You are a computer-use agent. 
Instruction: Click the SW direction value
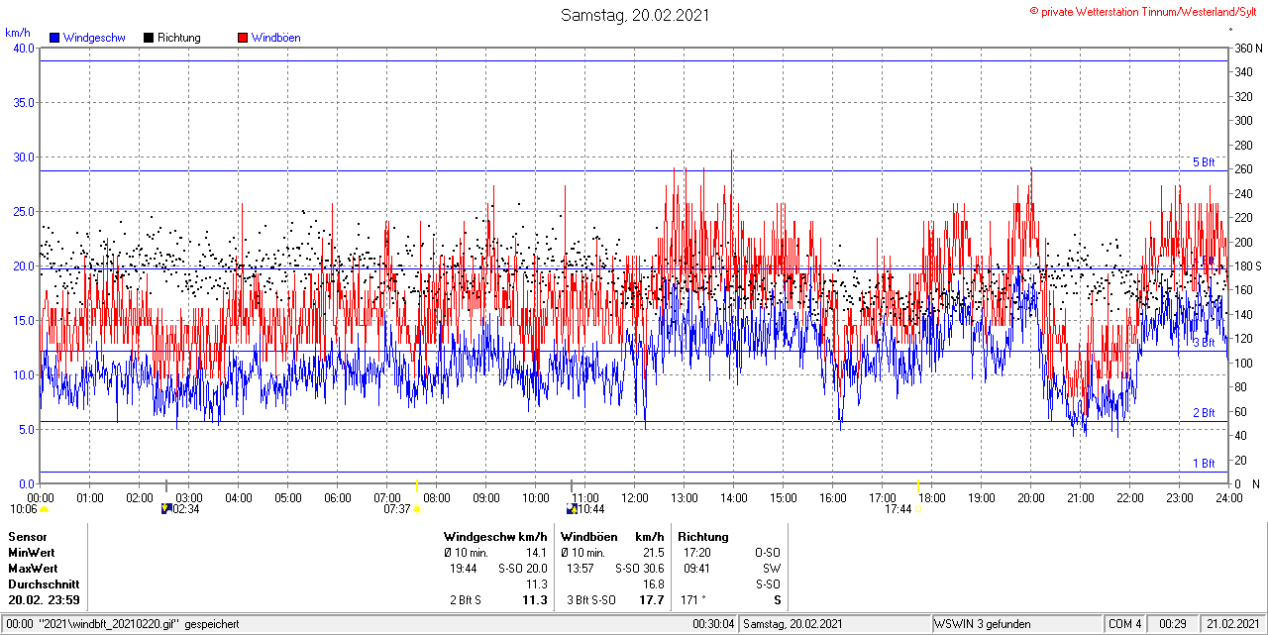pyautogui.click(x=772, y=569)
